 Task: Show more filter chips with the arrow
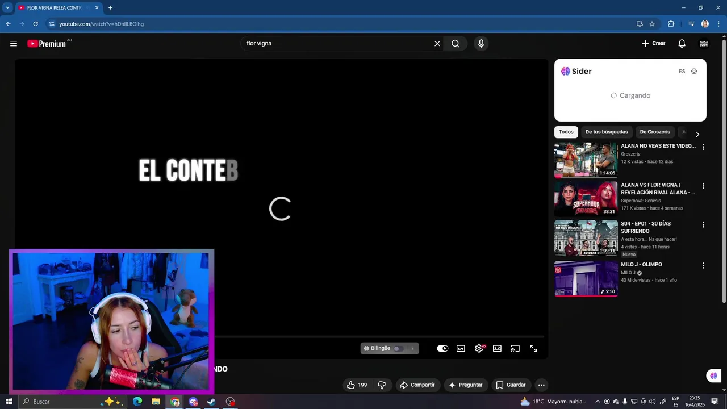[x=697, y=134]
